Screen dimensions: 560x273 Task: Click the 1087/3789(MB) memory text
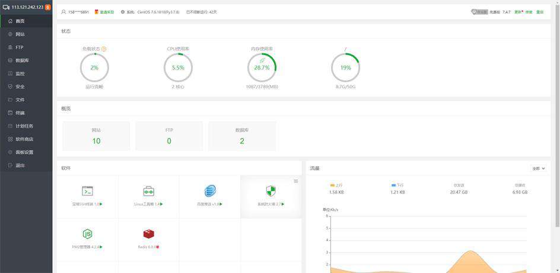[x=262, y=86]
